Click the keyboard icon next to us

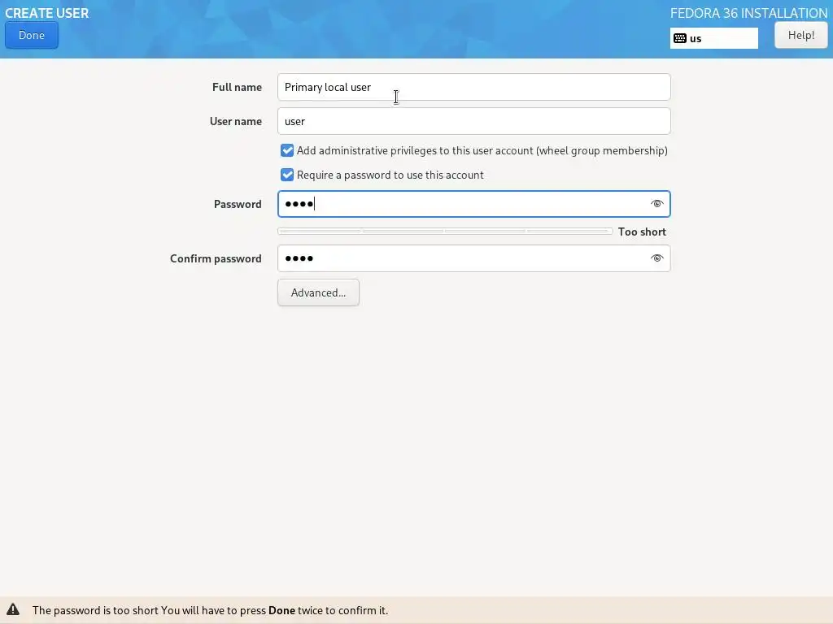(x=679, y=38)
